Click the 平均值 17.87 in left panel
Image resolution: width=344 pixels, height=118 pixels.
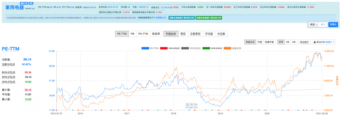point(28,94)
